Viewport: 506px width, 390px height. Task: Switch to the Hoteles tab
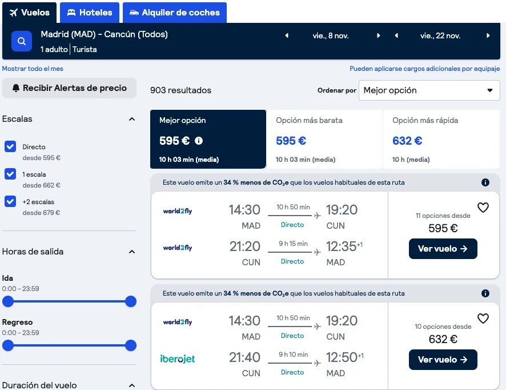click(90, 13)
